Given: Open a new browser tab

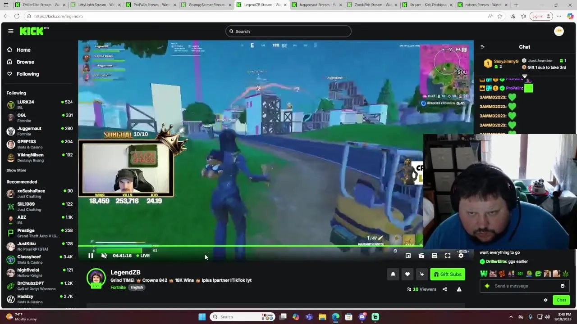Looking at the screenshot, I should pos(516,5).
